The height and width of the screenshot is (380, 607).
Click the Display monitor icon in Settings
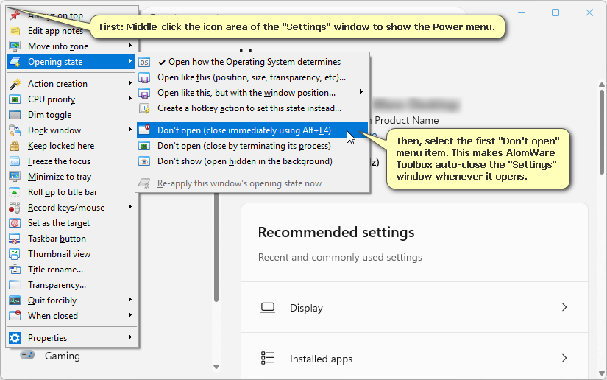[268, 308]
